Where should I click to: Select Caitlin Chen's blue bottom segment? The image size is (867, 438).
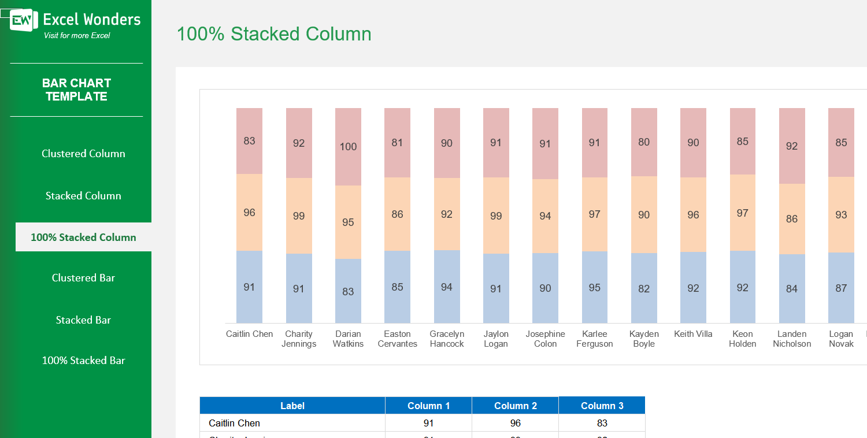(249, 287)
